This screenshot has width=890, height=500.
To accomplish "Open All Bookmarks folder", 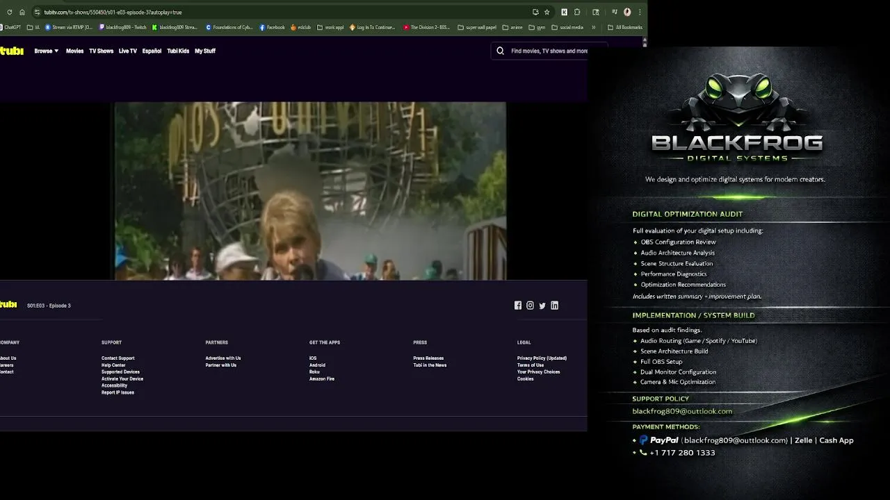I will pos(625,27).
